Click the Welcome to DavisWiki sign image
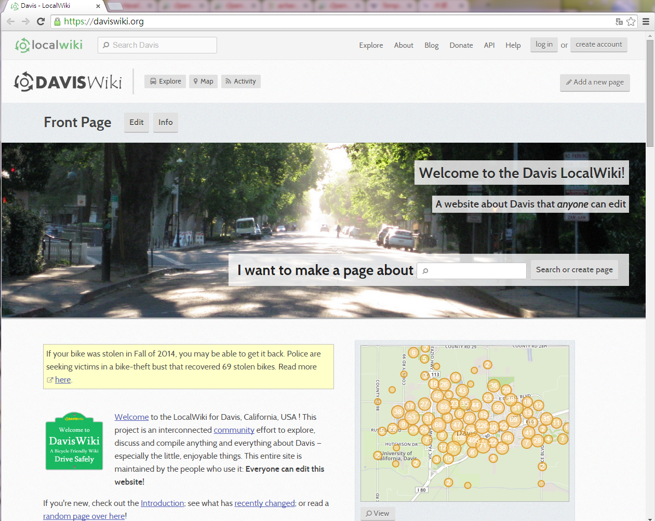Viewport: 655px width, 521px height. (x=74, y=442)
